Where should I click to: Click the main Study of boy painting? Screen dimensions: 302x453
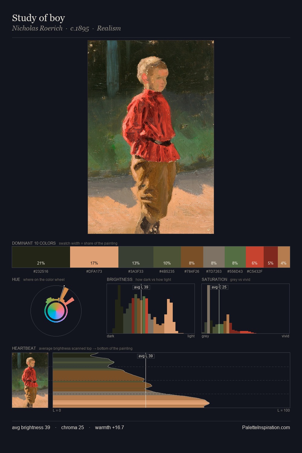(151, 137)
